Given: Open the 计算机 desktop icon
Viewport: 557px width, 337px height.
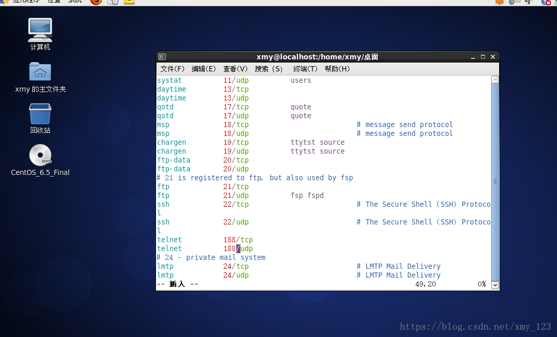Looking at the screenshot, I should pos(40,34).
